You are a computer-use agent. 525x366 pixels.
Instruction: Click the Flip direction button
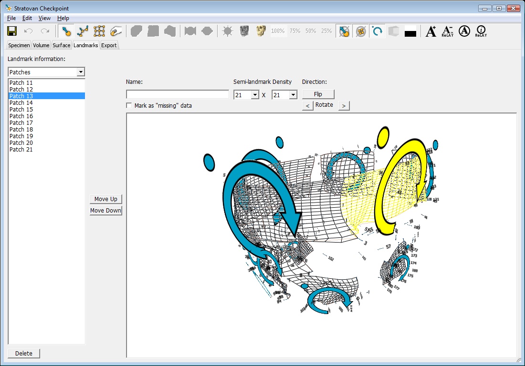point(318,94)
